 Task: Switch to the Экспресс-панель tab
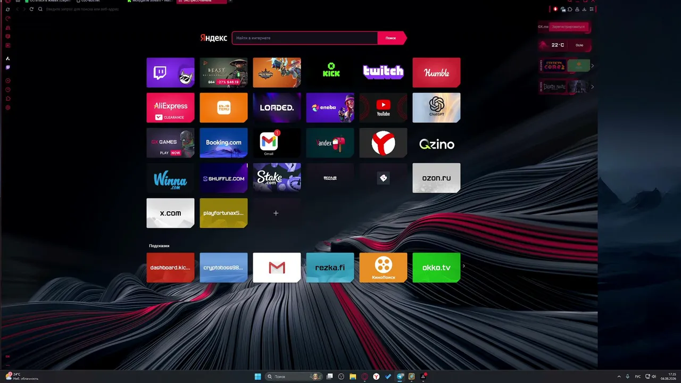(202, 2)
